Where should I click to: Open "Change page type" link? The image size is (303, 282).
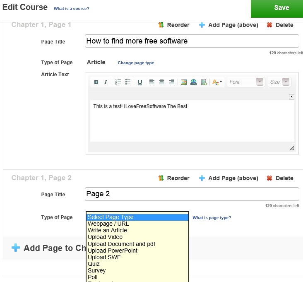coord(136,63)
